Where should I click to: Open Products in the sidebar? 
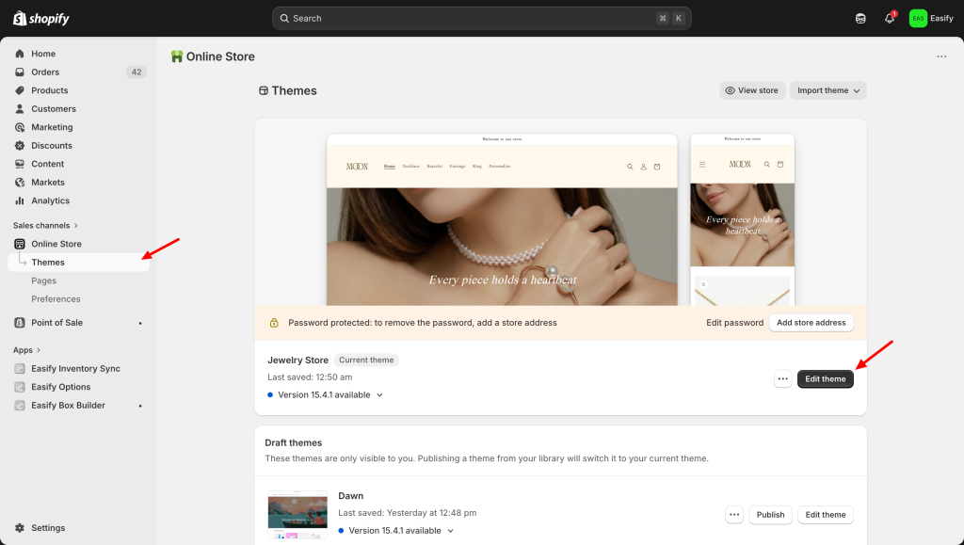tap(49, 90)
